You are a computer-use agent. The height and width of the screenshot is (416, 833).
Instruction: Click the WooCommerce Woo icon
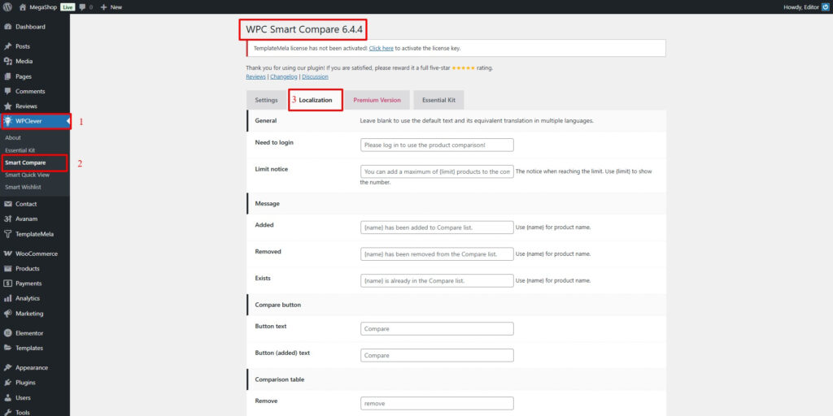point(8,253)
